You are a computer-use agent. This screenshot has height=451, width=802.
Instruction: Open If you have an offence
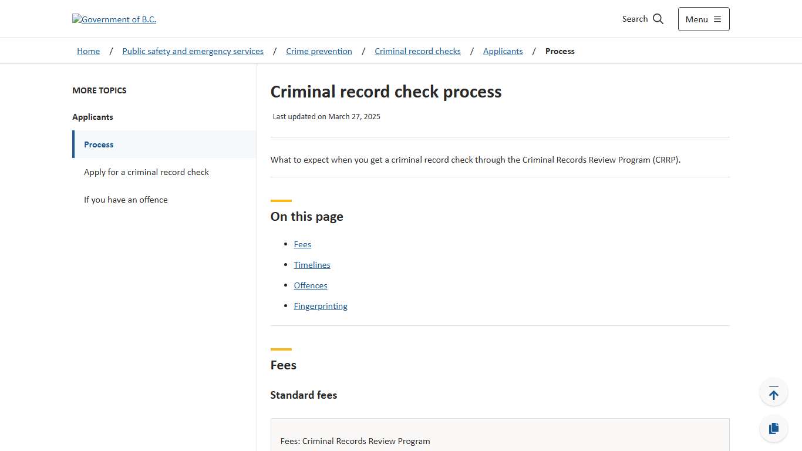click(126, 200)
